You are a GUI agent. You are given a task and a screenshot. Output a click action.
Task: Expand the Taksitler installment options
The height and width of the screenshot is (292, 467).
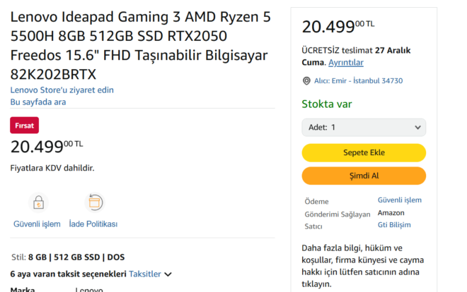144,274
